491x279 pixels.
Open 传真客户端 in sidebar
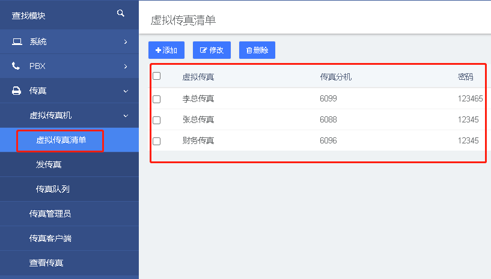(x=69, y=238)
